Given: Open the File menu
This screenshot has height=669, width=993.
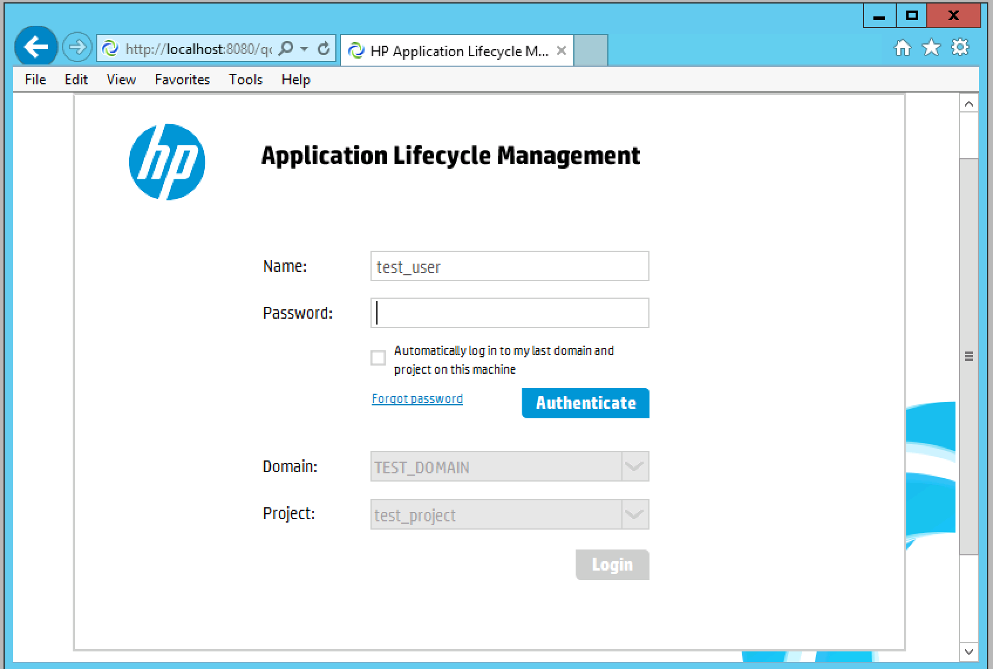Looking at the screenshot, I should click(35, 79).
